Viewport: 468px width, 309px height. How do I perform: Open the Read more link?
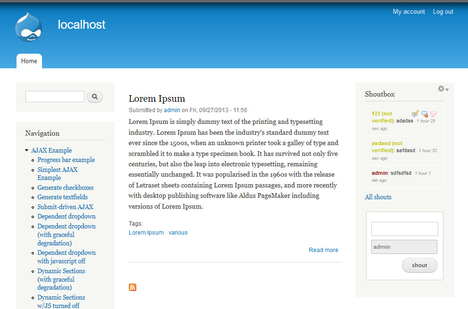323,250
